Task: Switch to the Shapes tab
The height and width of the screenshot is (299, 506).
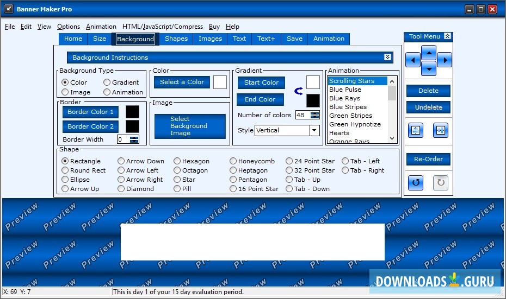Action: pyautogui.click(x=176, y=39)
